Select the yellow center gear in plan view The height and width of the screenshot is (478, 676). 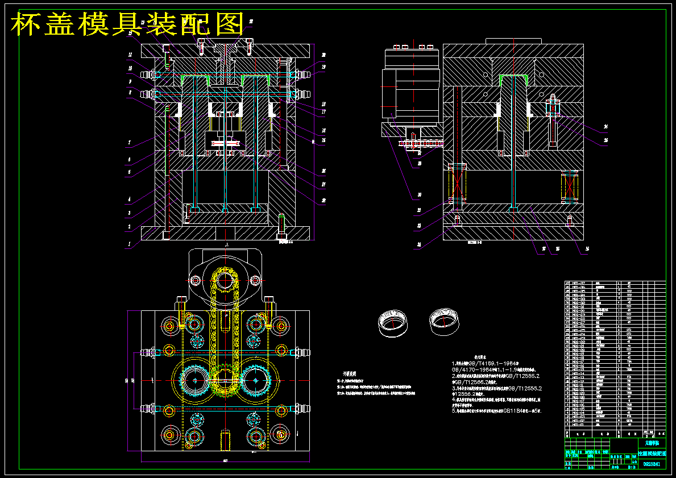[x=225, y=381]
